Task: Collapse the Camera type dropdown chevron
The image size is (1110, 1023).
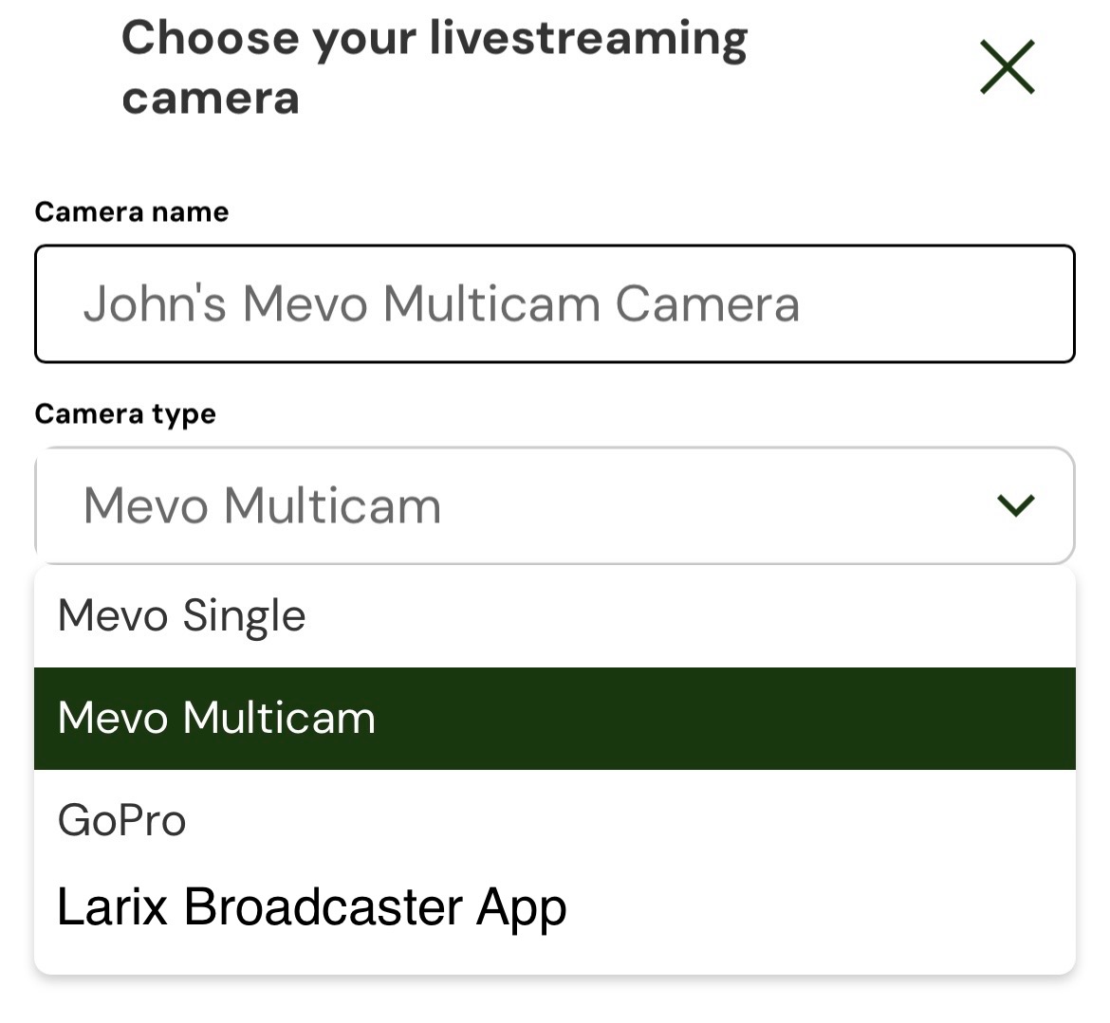Action: point(1016,505)
